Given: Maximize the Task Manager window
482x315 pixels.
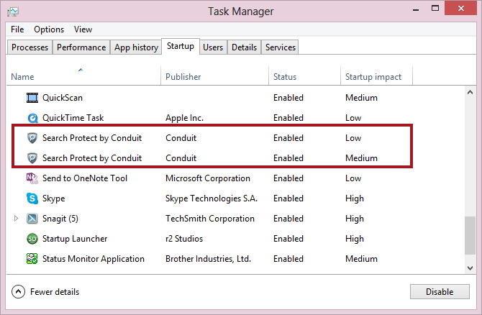Looking at the screenshot, I should (435, 9).
